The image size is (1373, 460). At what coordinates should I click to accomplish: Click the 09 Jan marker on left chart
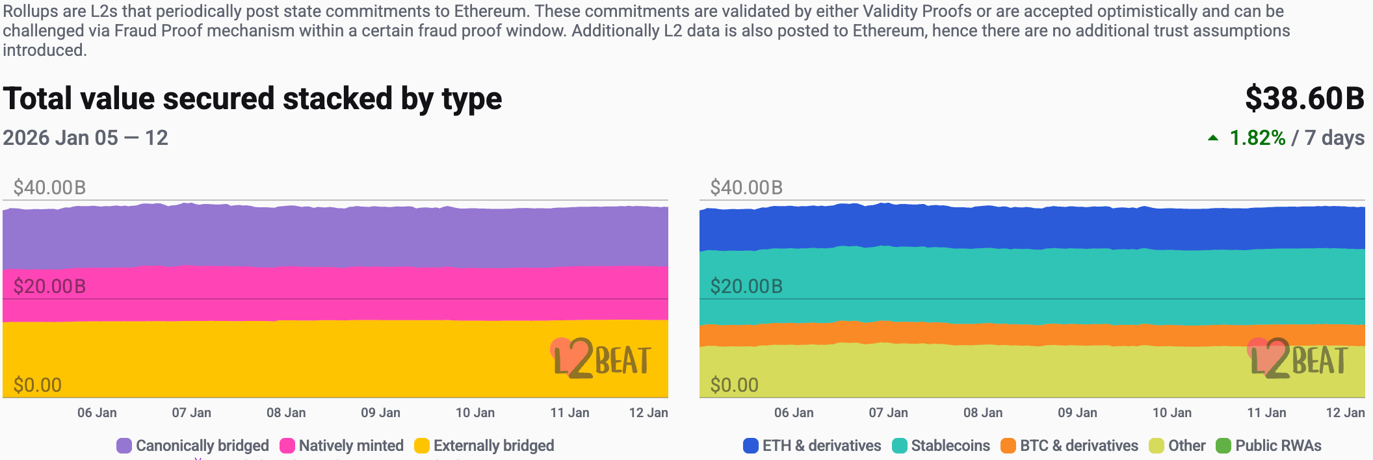coord(380,413)
